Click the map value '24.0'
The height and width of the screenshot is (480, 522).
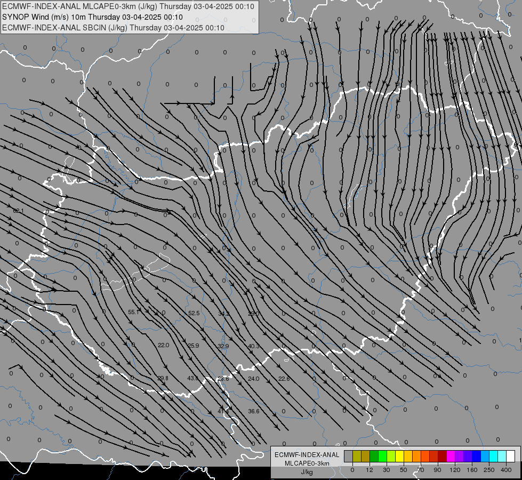point(253,379)
